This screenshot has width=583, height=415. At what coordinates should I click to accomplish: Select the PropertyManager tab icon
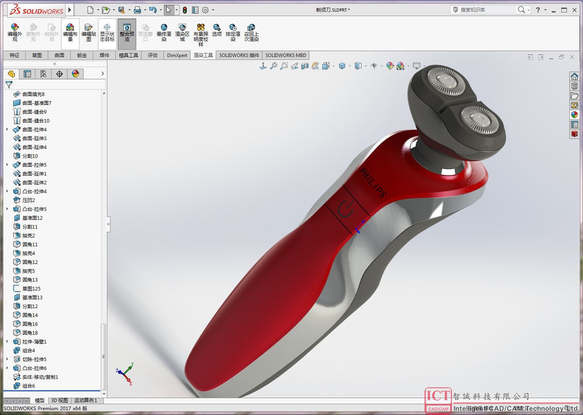27,74
